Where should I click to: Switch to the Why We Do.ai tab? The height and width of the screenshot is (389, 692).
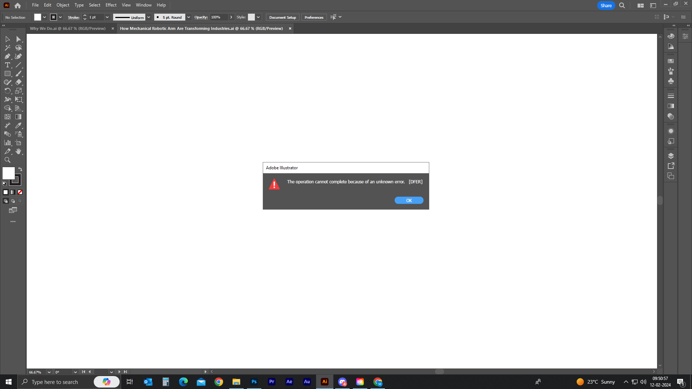pyautogui.click(x=68, y=28)
